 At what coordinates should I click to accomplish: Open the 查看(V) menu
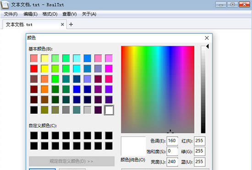pos(70,14)
